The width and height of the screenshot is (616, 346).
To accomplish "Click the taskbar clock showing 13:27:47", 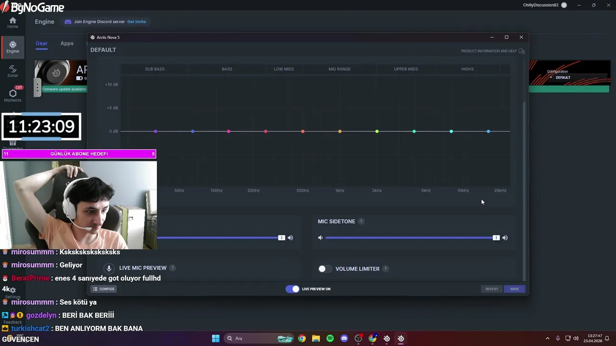I will (x=593, y=338).
